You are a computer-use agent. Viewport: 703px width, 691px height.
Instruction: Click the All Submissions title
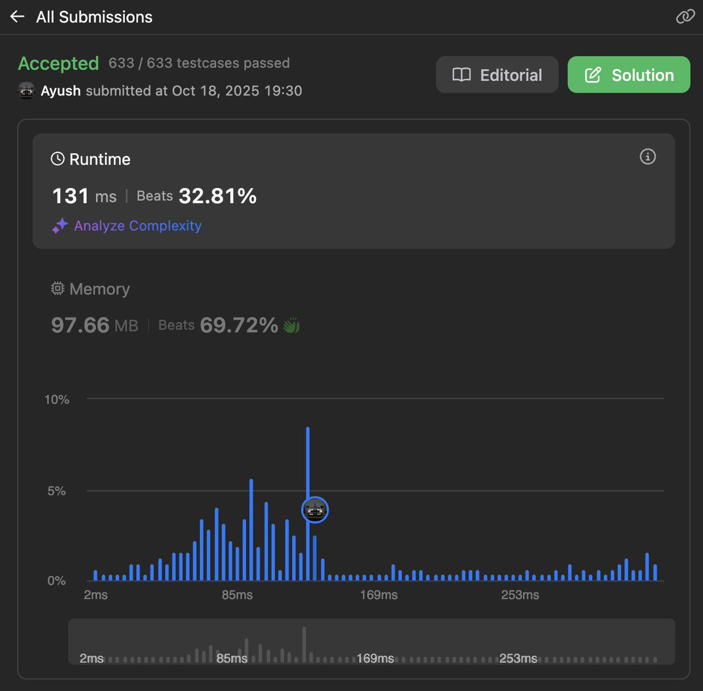[94, 17]
